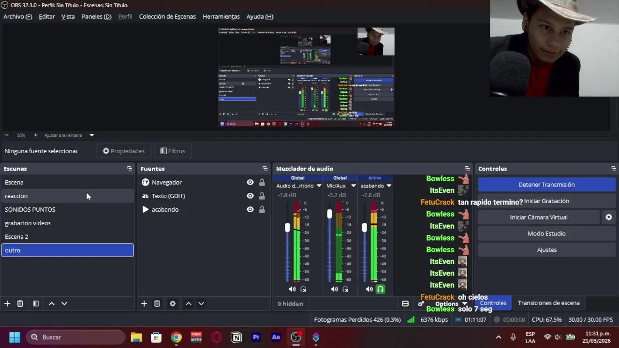Open the Vista menu
The image size is (619, 348).
pos(68,16)
